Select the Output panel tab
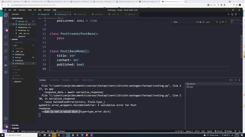The image size is (245, 137). (x=76, y=80)
